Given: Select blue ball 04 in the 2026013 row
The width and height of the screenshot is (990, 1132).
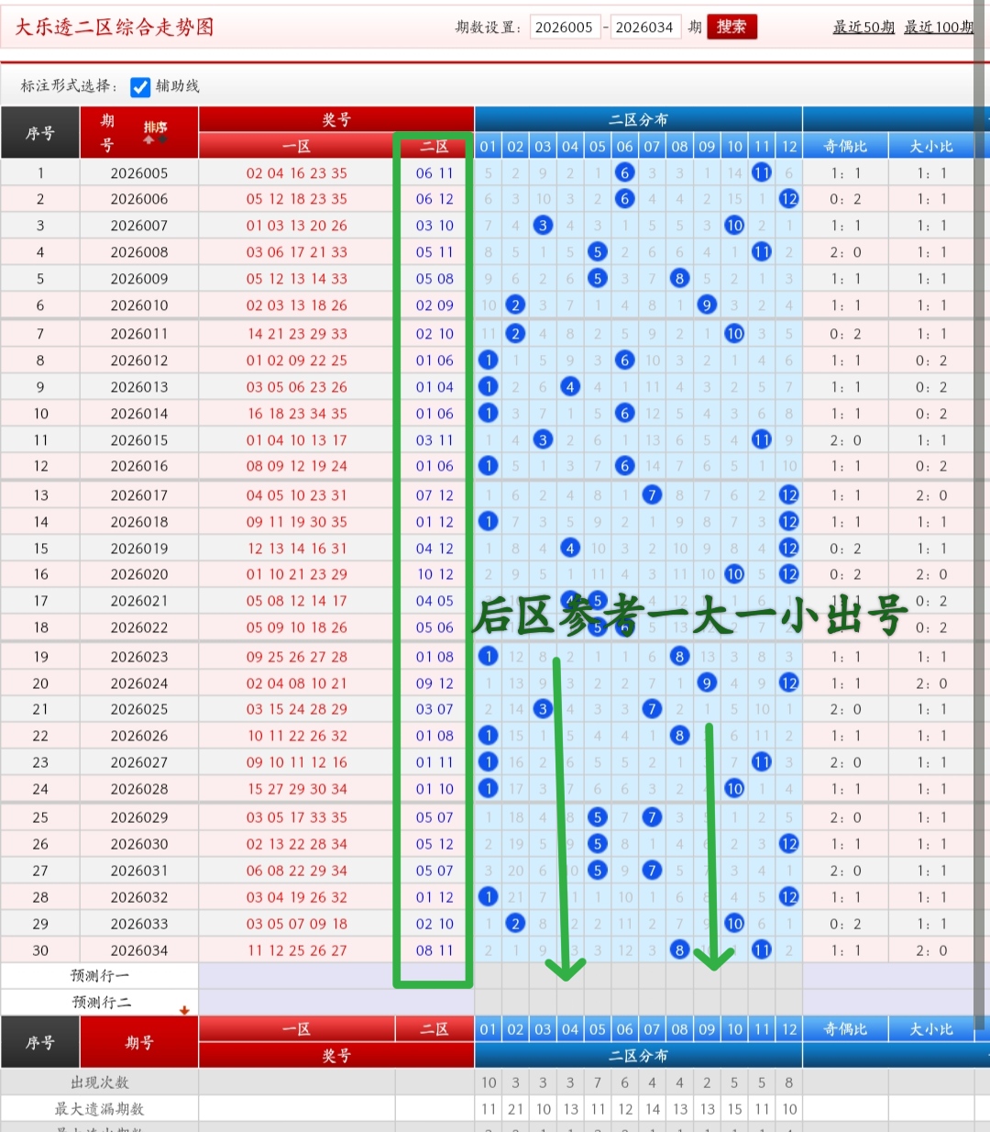Looking at the screenshot, I should (570, 387).
